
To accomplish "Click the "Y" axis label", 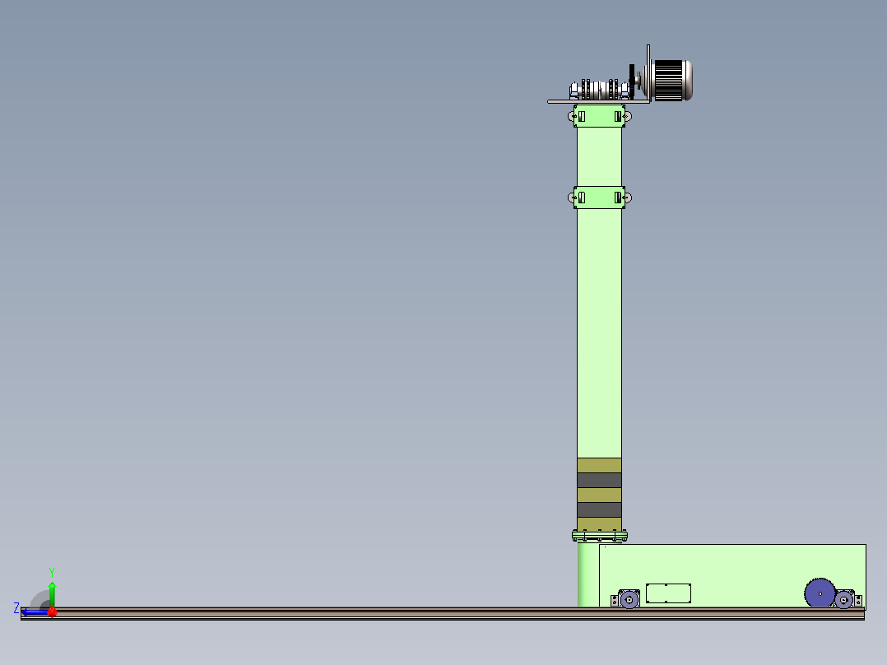I will point(52,573).
